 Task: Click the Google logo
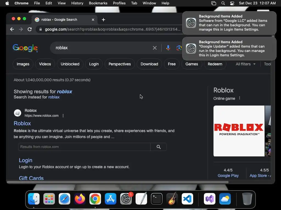(x=25, y=48)
